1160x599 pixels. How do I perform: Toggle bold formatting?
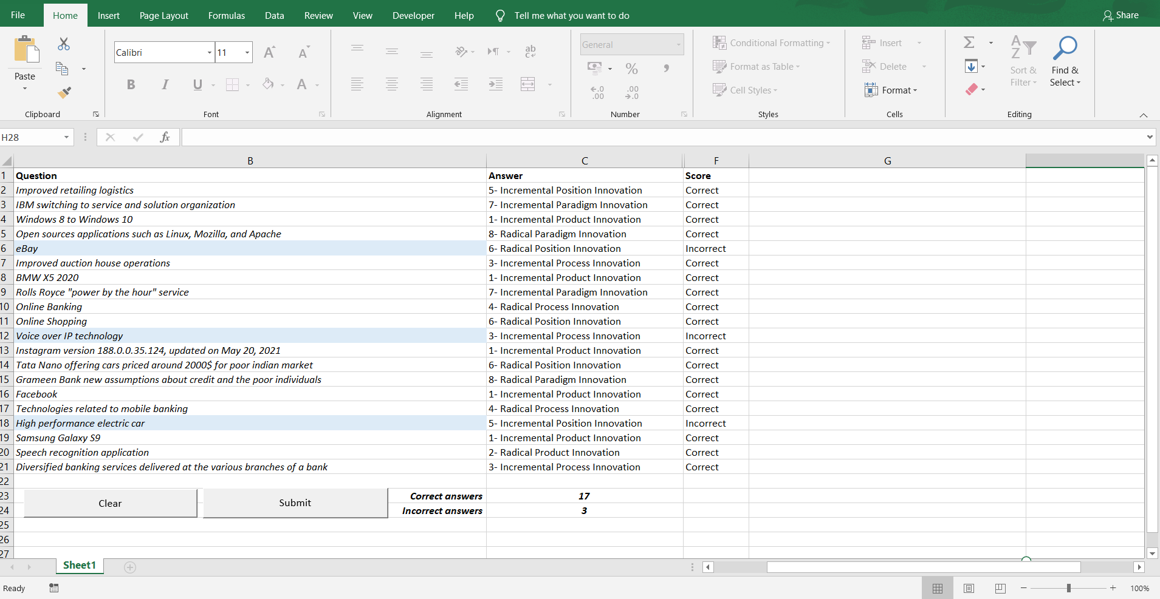coord(131,84)
